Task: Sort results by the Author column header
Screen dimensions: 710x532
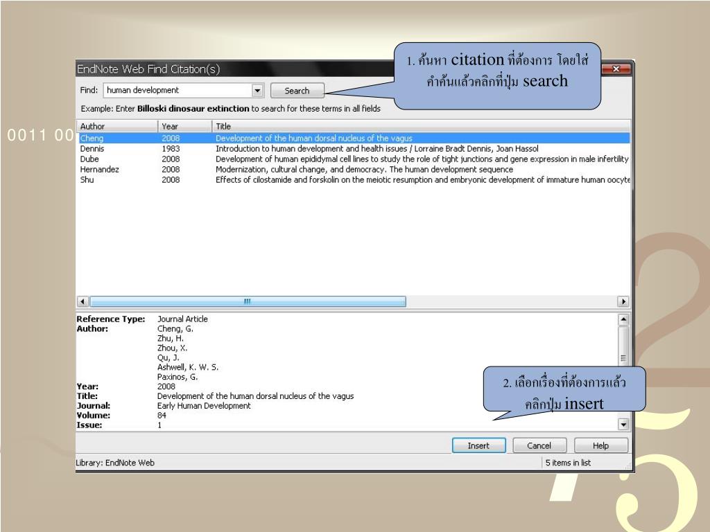Action: [116, 126]
